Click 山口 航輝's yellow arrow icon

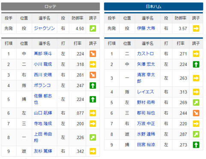[x=93, y=113]
